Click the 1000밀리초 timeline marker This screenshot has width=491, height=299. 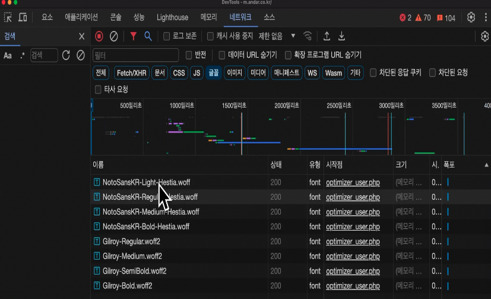182,105
